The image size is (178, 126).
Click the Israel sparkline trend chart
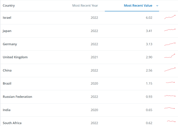coord(170,17)
